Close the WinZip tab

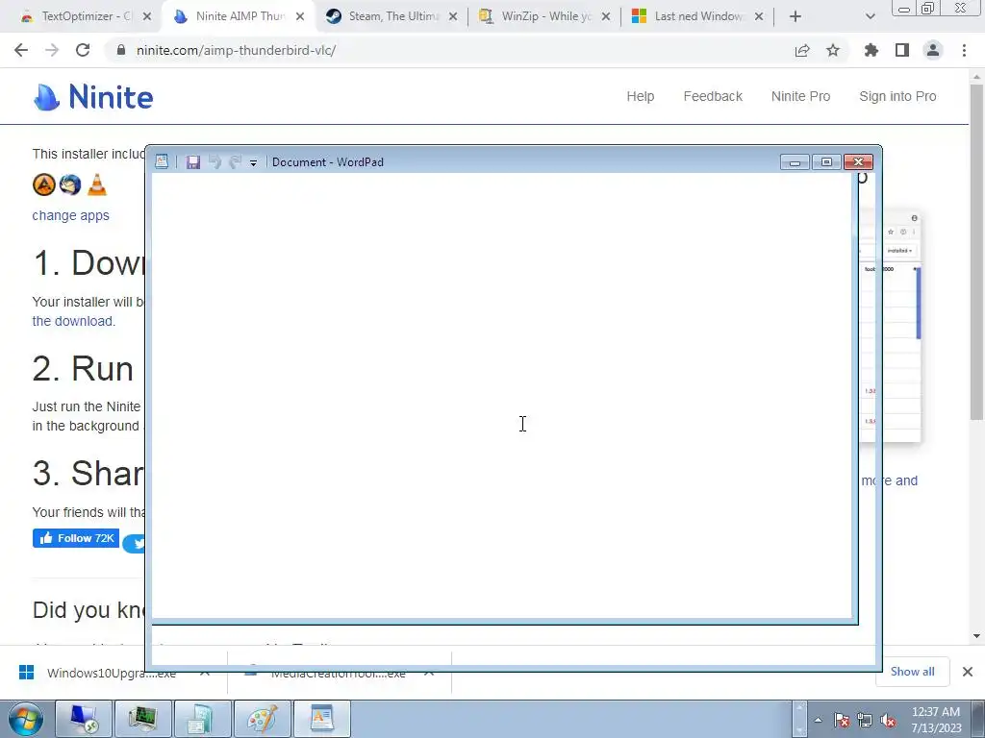(606, 16)
